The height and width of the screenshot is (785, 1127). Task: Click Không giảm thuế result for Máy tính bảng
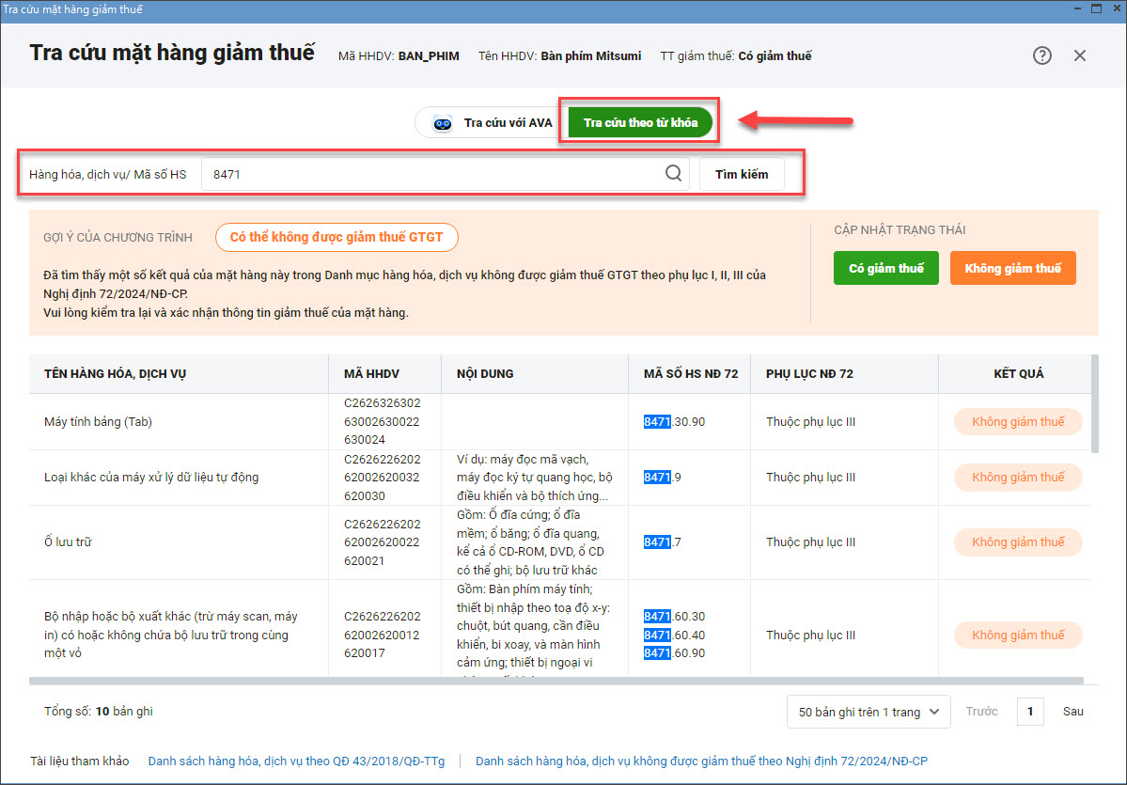(1018, 422)
